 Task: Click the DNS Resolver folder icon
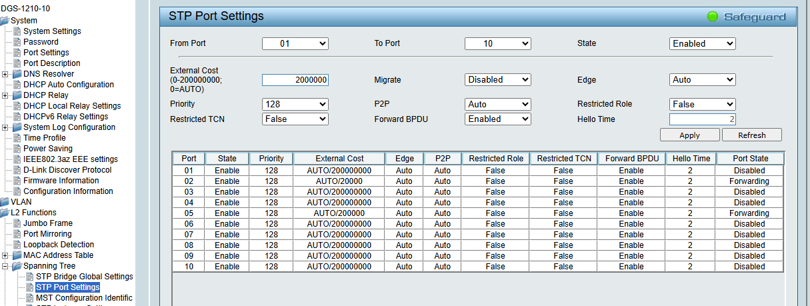[x=17, y=74]
